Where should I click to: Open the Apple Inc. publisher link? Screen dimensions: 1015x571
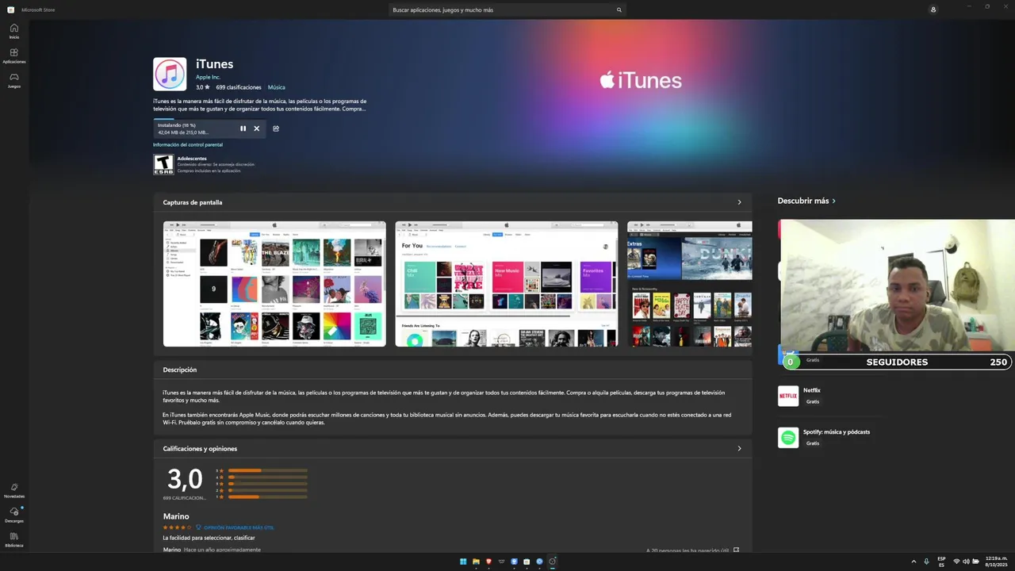coord(208,77)
